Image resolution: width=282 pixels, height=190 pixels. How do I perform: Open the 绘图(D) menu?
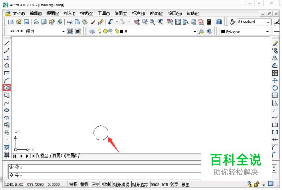[x=121, y=13]
